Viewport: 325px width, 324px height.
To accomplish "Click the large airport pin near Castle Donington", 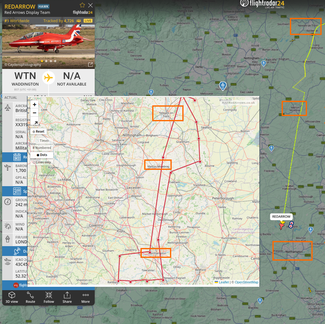I will (x=223, y=86).
